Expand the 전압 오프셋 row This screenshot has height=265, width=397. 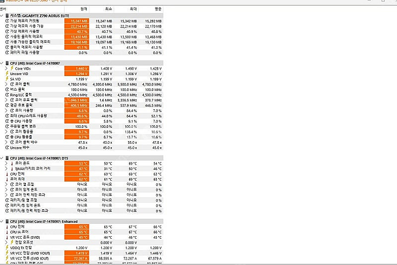(6, 243)
